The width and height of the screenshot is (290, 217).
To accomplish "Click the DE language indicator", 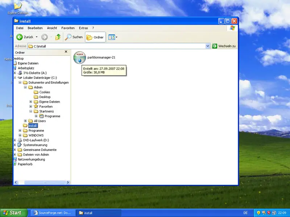I will coord(245,213).
